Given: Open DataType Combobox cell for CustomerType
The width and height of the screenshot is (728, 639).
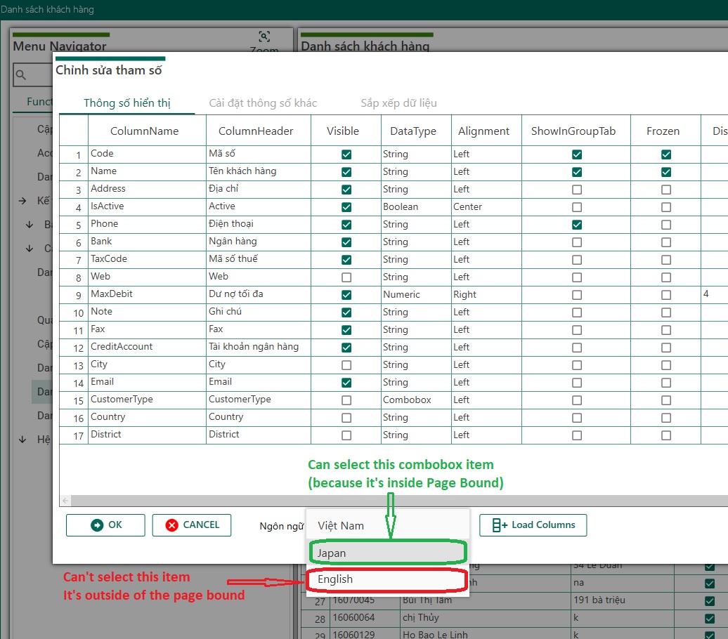Looking at the screenshot, I should [416, 400].
